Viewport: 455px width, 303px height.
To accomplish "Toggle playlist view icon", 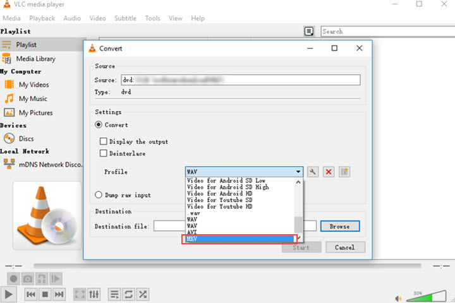I will [x=114, y=295].
